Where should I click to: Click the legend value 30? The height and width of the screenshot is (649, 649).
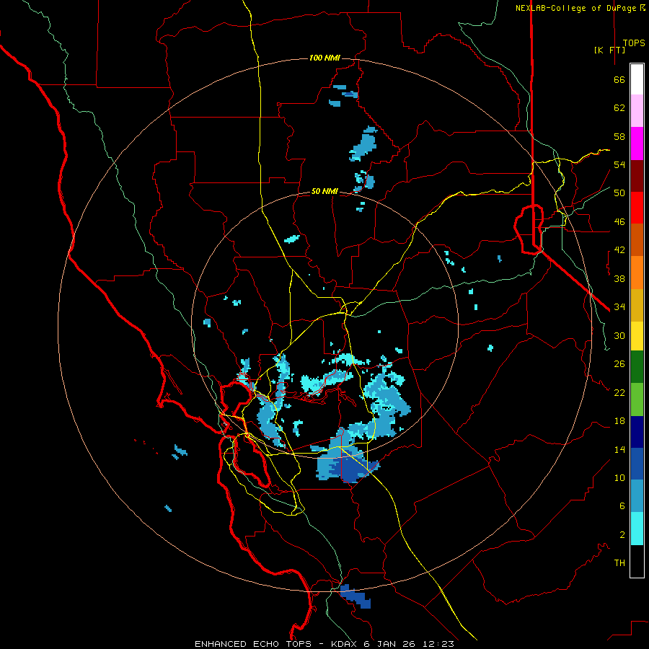pyautogui.click(x=619, y=335)
